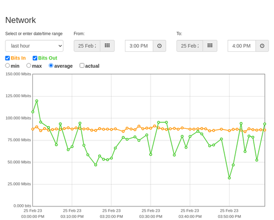Click the From date field showing 25 Feb
The image size is (274, 220).
(x=87, y=46)
